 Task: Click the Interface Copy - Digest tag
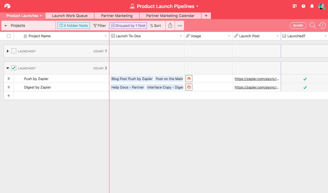(165, 87)
